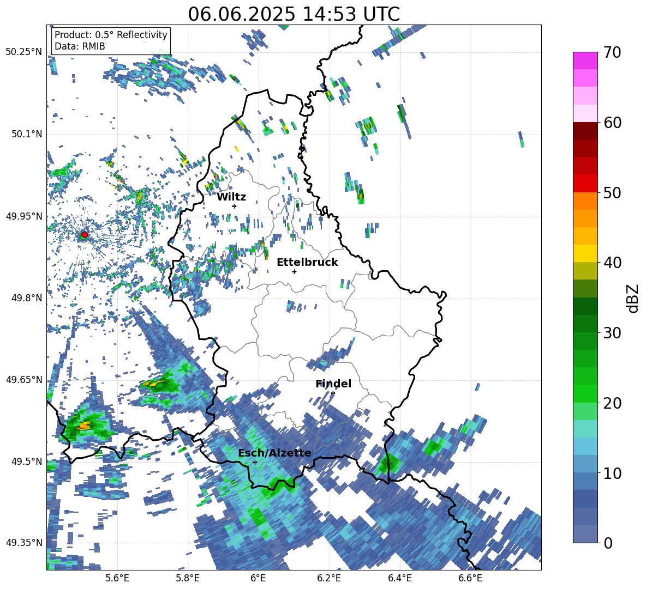
Task: Click the 6°E longitude label
Action: click(x=258, y=579)
